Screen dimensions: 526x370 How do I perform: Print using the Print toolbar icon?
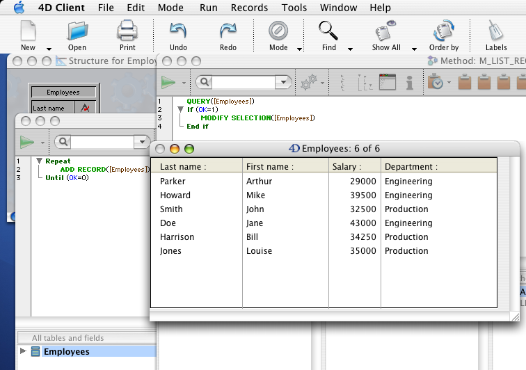click(127, 32)
